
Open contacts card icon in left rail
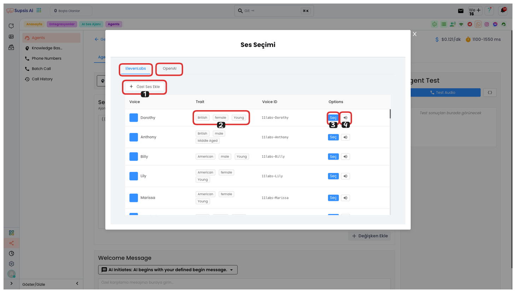click(11, 37)
